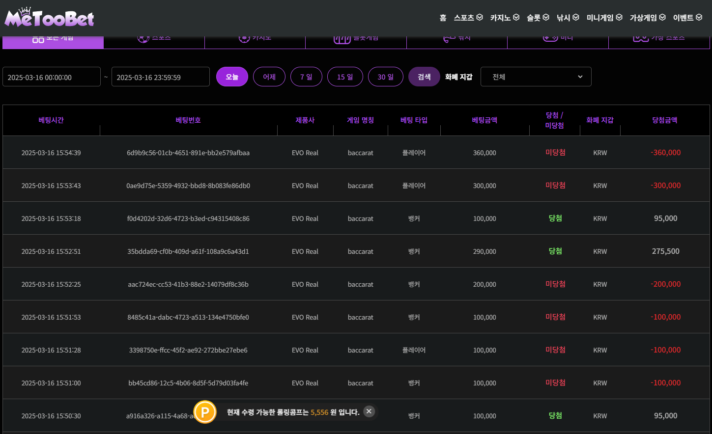Click the 290,000 bet amount
The image size is (712, 434).
coord(484,251)
